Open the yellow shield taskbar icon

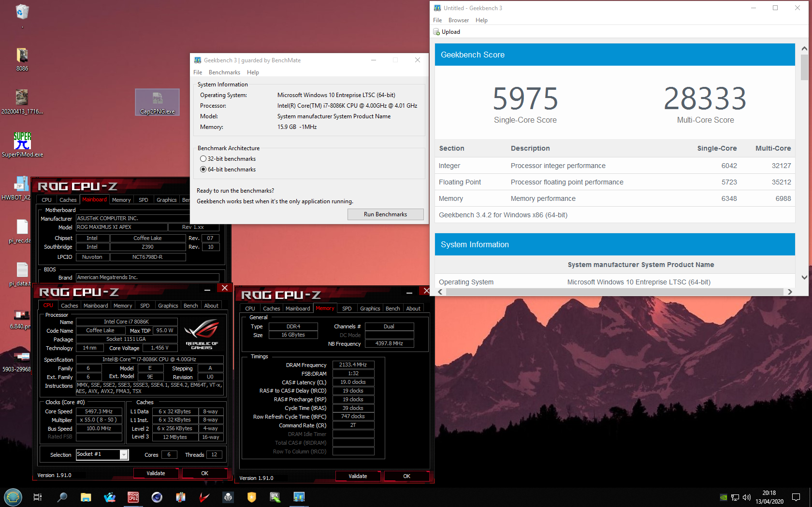click(251, 497)
